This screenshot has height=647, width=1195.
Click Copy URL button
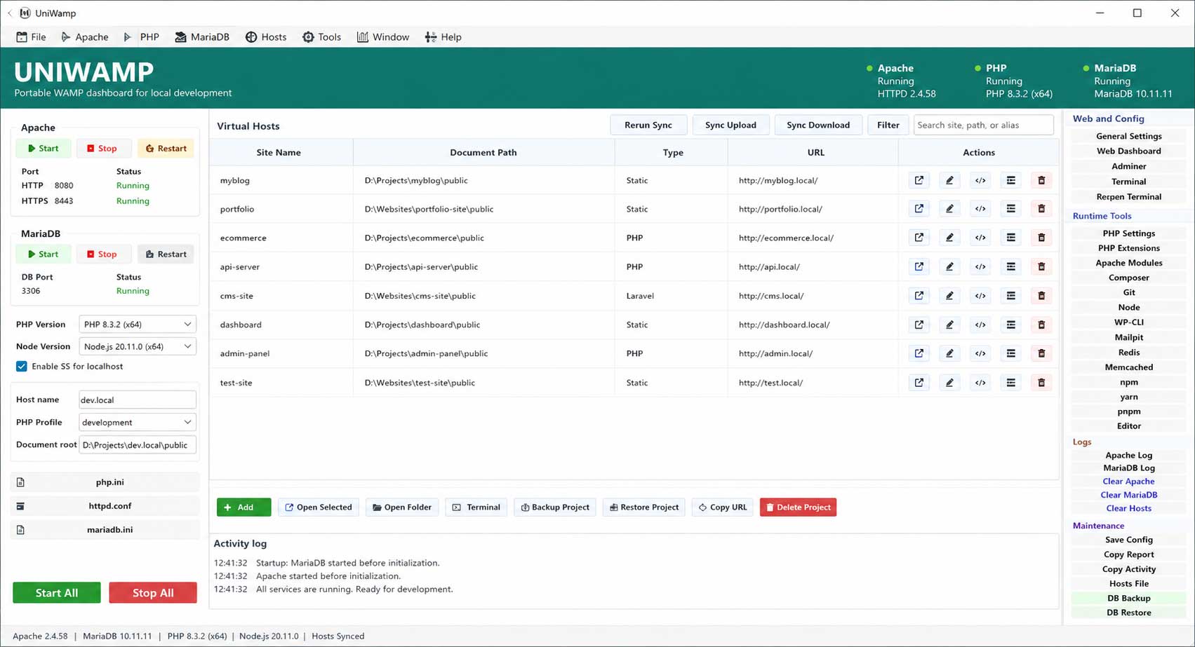pyautogui.click(x=722, y=507)
